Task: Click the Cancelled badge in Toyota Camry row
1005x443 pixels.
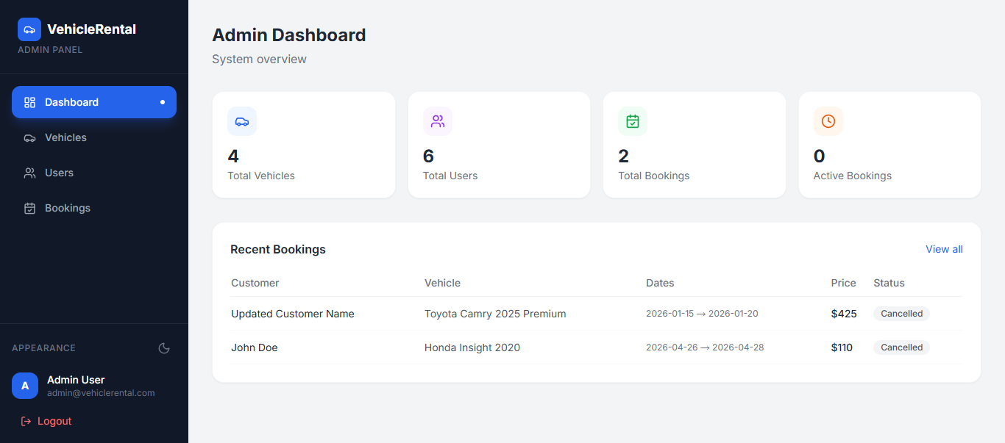Action: 901,314
